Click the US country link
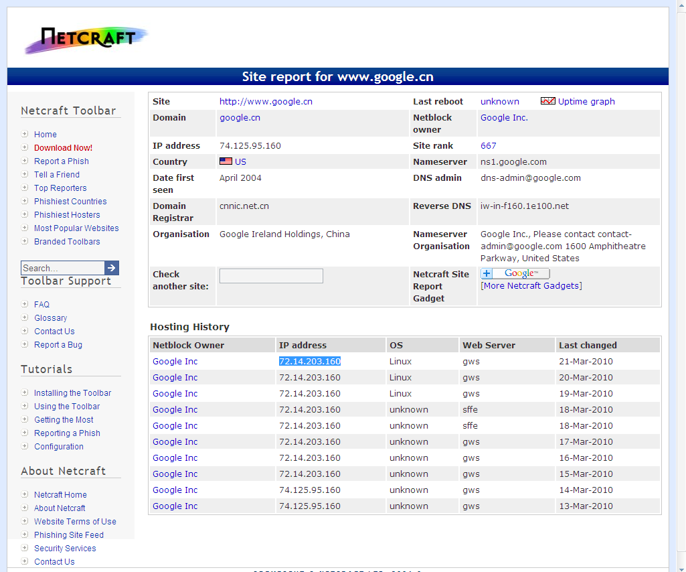Viewport: 686px width, 572px height. click(x=241, y=162)
